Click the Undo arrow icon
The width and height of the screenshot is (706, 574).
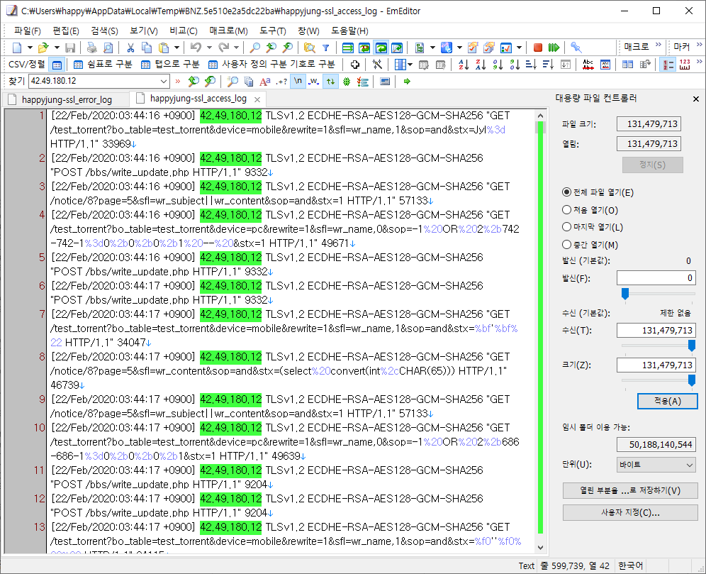(196, 48)
